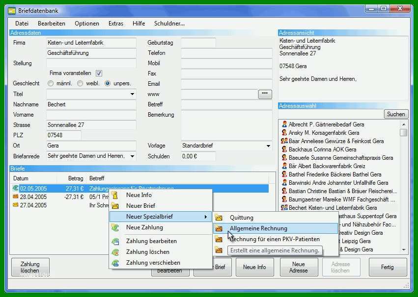Screen dimensions: 418x297
Task: Click the Zahlung verschieben icon
Action: click(115, 263)
